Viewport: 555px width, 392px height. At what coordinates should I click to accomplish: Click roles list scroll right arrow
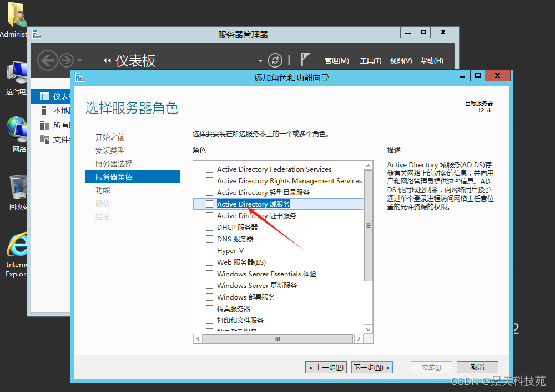[359, 339]
